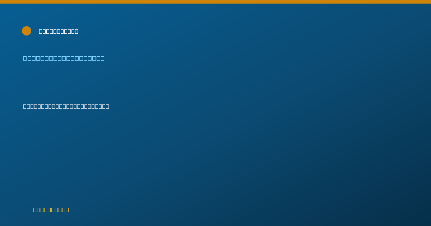Click the orange bar along the top edge
Image resolution: width=431 pixels, height=226 pixels.
pyautogui.click(x=215, y=2)
